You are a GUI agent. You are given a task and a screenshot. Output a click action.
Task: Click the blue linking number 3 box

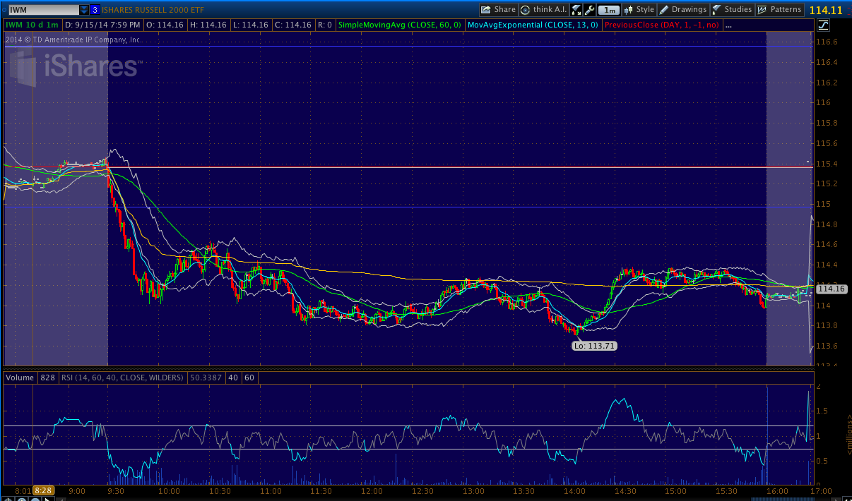click(x=95, y=10)
